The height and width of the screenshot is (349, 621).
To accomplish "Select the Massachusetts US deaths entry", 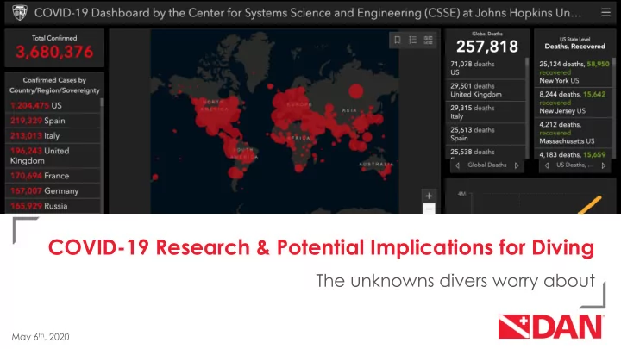I will pyautogui.click(x=574, y=133).
